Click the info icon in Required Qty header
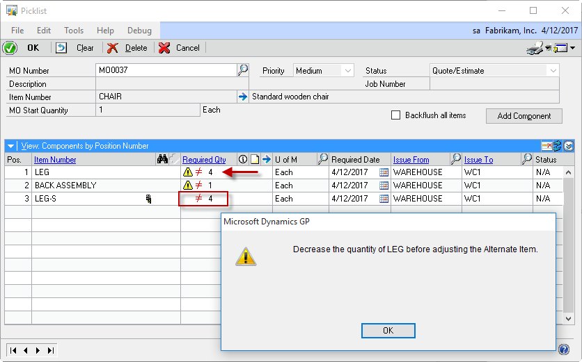The image size is (582, 362). coord(243,159)
